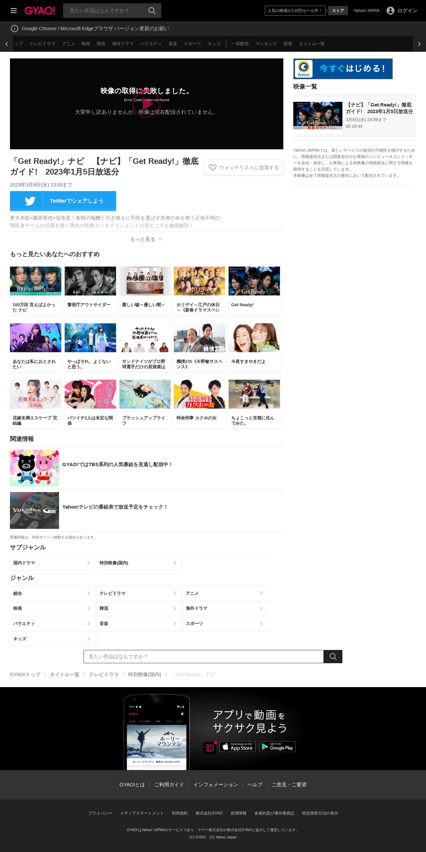Open キッズ genre row in genre list
The height and width of the screenshot is (852, 426).
point(53,639)
